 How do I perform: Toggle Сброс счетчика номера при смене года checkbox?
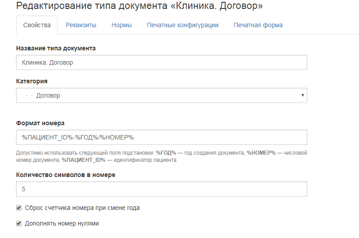pos(19,208)
